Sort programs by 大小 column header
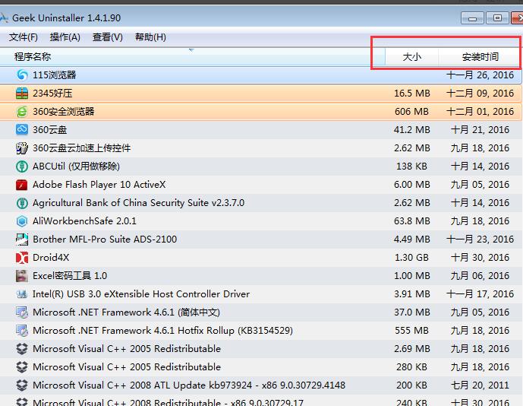Screen dimensions: 523x406 point(411,56)
